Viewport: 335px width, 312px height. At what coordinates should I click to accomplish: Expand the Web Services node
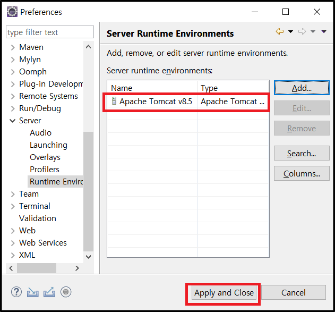pos(13,243)
